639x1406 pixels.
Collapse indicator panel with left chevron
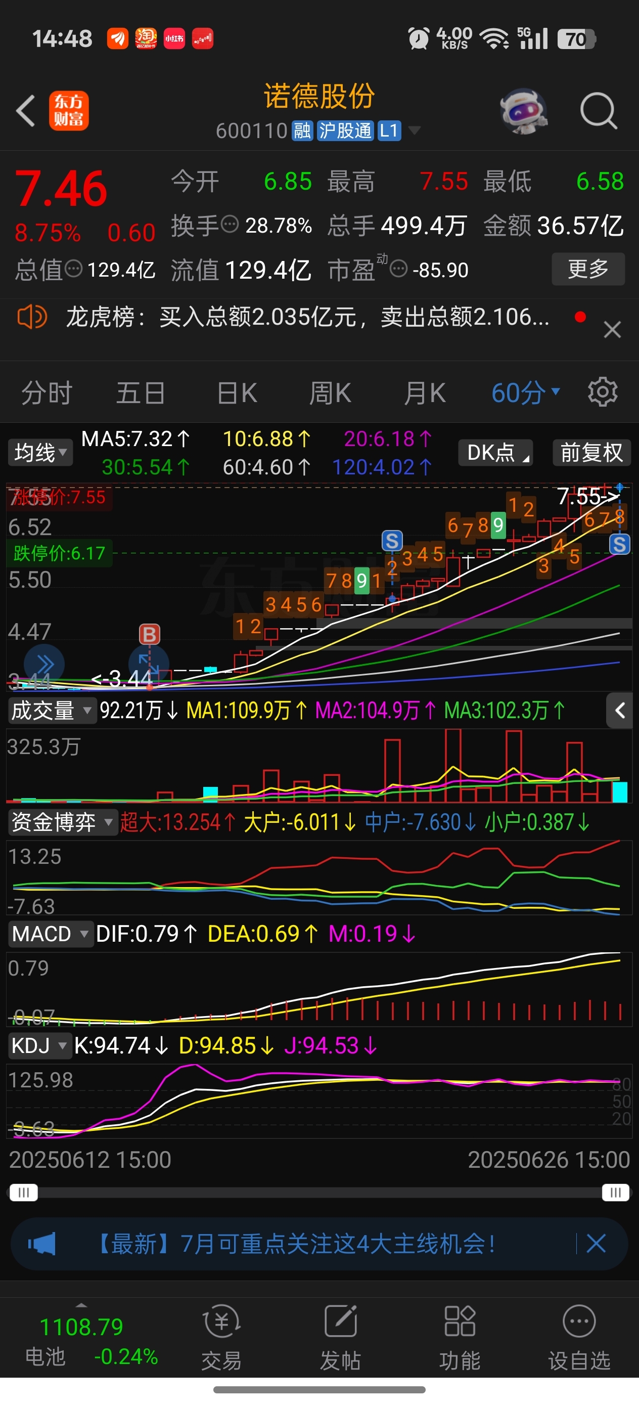619,710
